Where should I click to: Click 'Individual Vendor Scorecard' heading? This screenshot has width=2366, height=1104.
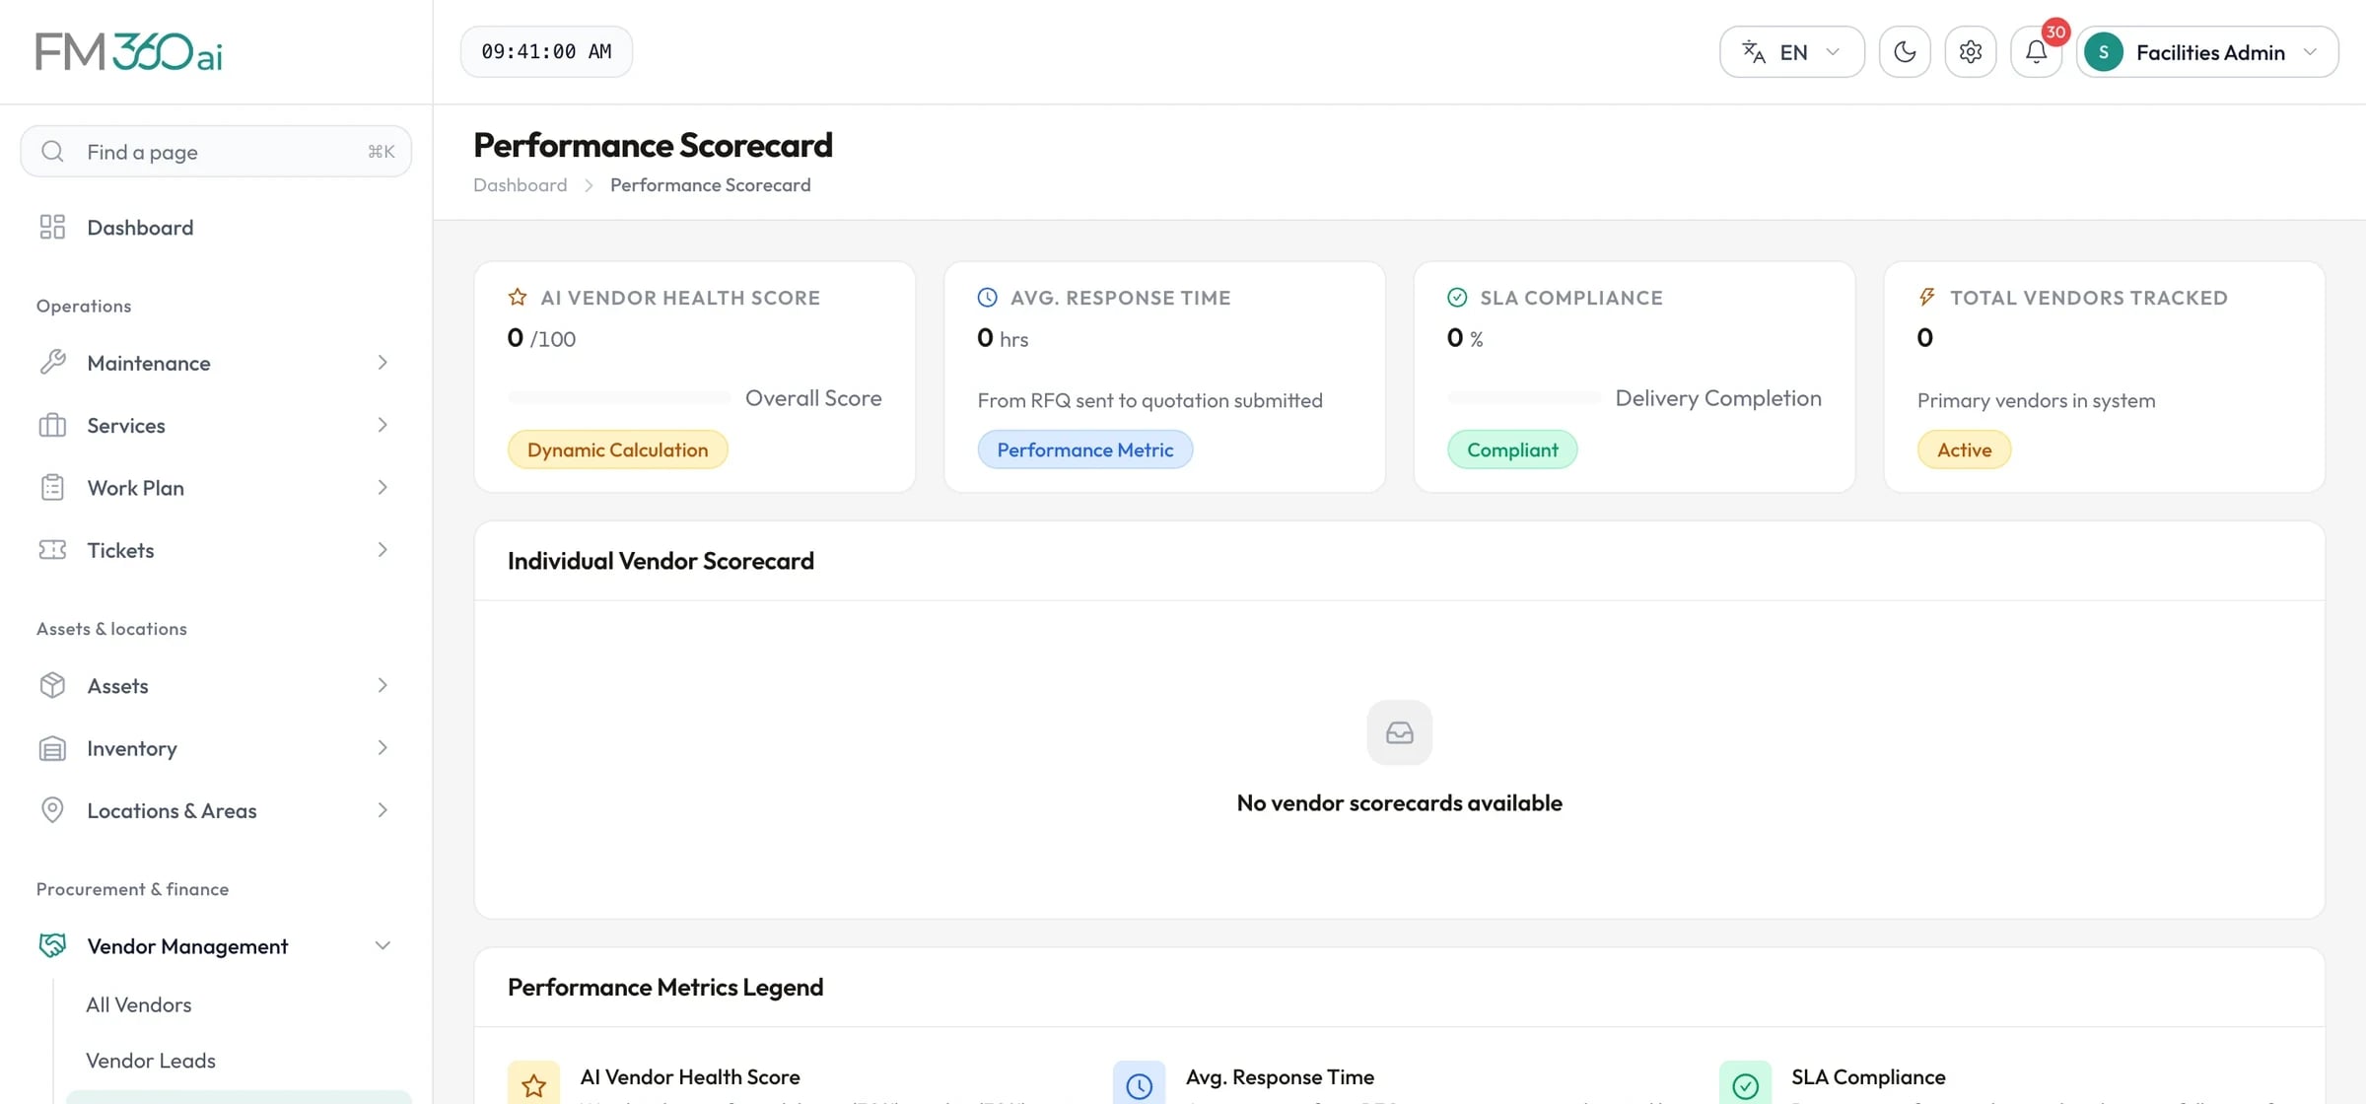(x=661, y=560)
